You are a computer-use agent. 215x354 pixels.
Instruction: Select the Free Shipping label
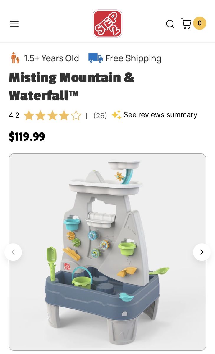(x=133, y=58)
